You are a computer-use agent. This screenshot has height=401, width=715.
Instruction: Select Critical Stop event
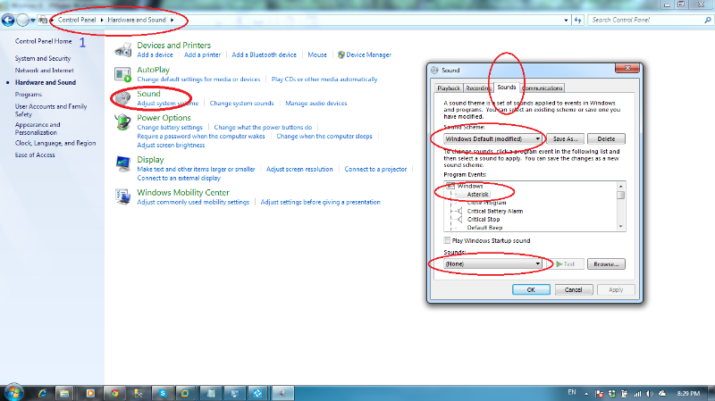point(484,219)
